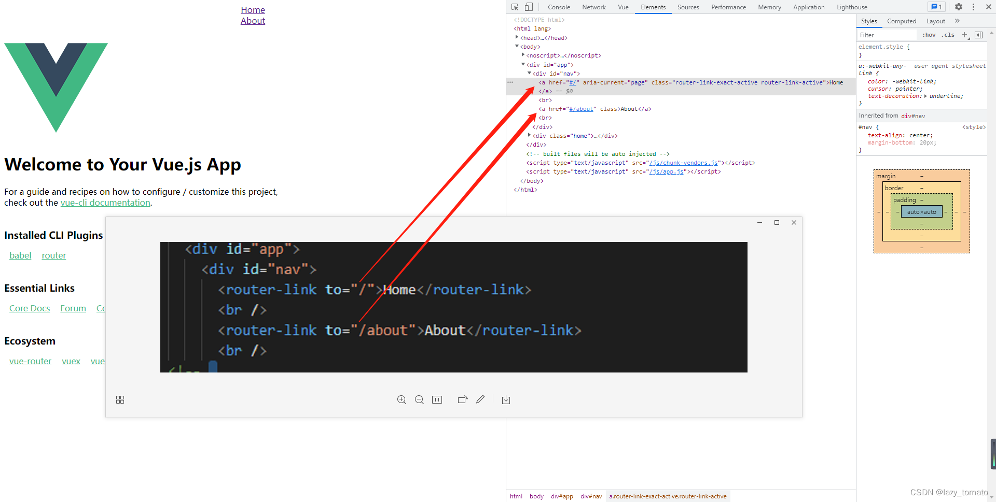
Task: Show more Styles pane tabs chevron
Action: coord(957,21)
